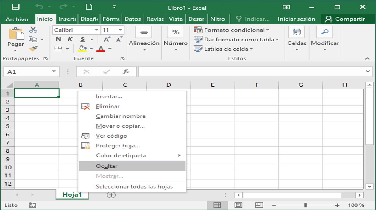Open the Calibri font name dropdown

coord(97,30)
